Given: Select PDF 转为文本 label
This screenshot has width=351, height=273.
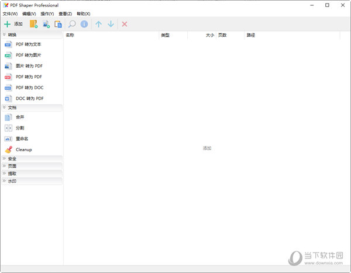Looking at the screenshot, I should point(29,44).
